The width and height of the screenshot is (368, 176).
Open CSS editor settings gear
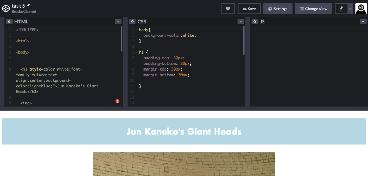[x=132, y=22]
